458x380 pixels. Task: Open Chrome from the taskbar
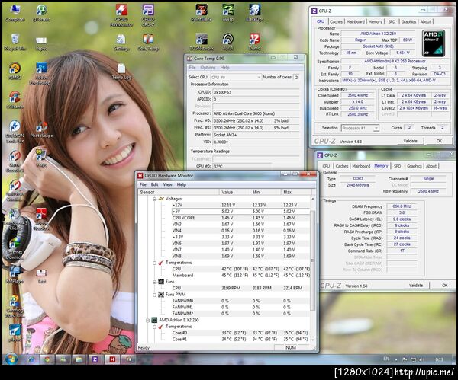pos(47,359)
